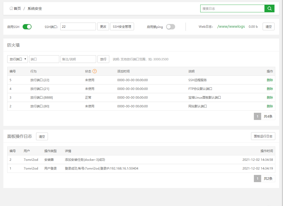Viewport: 283px width, 206px height.
Task: Click the 用户登录 operation type cell
Action: point(51,168)
